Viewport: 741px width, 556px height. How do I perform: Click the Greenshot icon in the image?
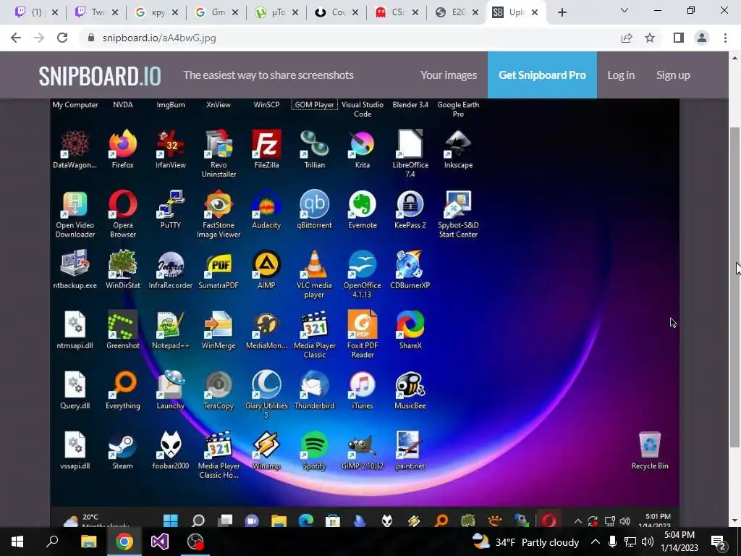123,324
